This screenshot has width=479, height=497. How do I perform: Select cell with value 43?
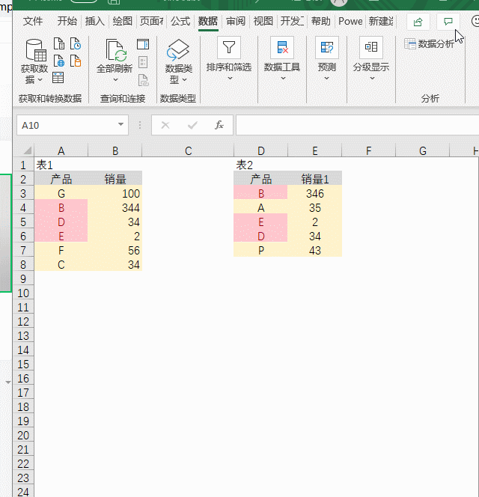point(315,251)
